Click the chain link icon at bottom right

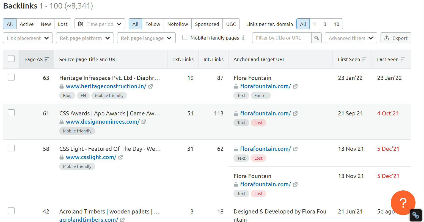pyautogui.click(x=416, y=215)
